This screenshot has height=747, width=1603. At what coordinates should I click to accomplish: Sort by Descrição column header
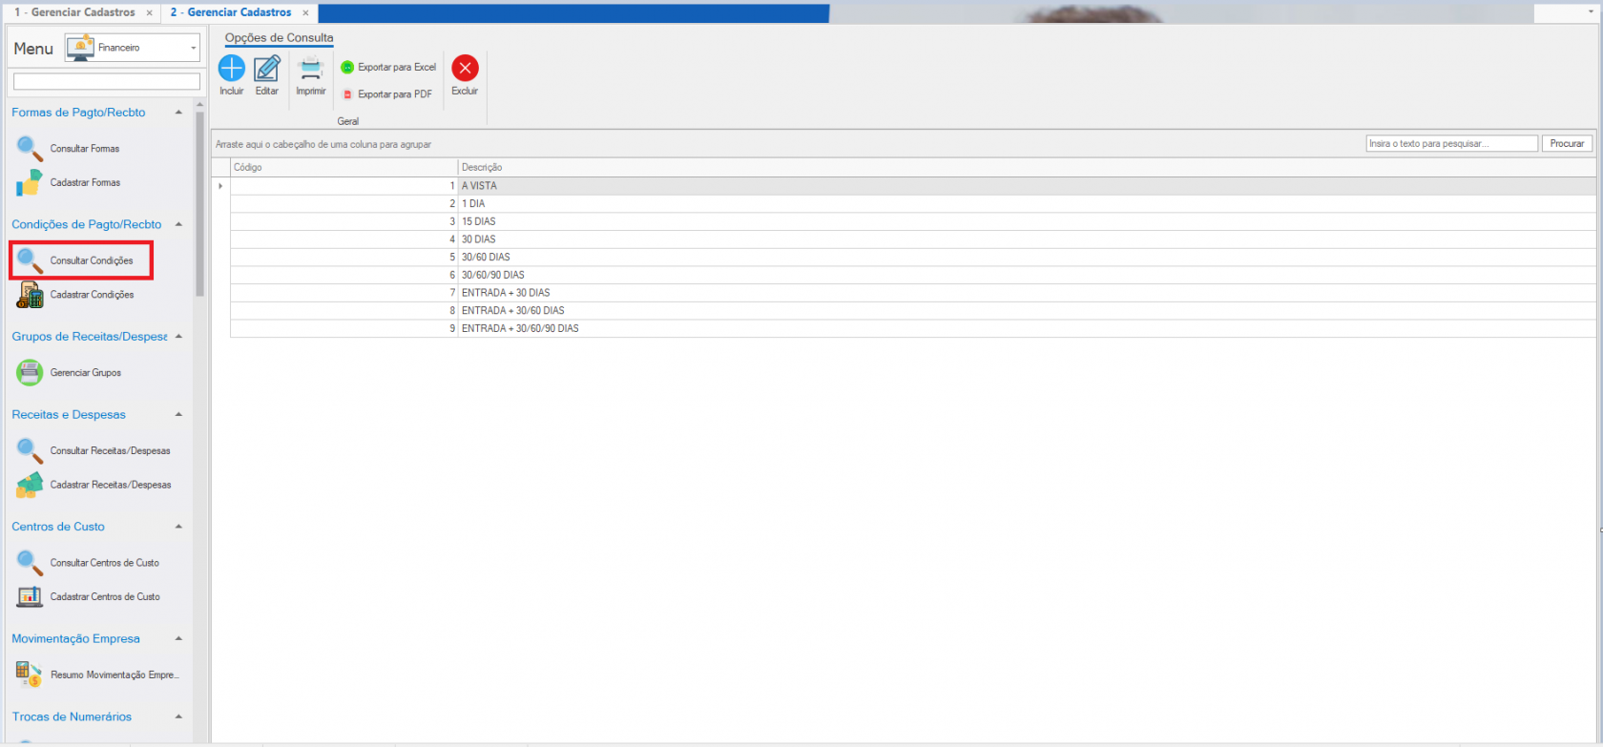(1027, 167)
